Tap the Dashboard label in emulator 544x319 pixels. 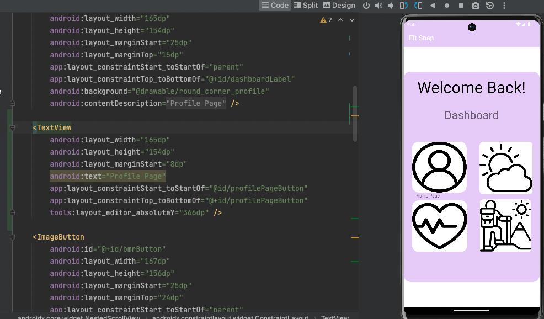tap(471, 115)
